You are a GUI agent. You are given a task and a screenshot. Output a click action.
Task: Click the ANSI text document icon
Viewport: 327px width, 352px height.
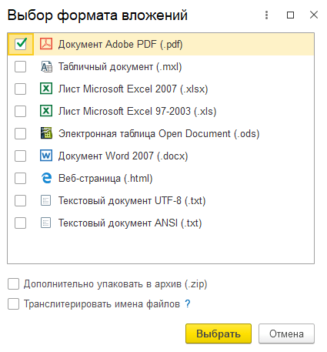click(46, 223)
